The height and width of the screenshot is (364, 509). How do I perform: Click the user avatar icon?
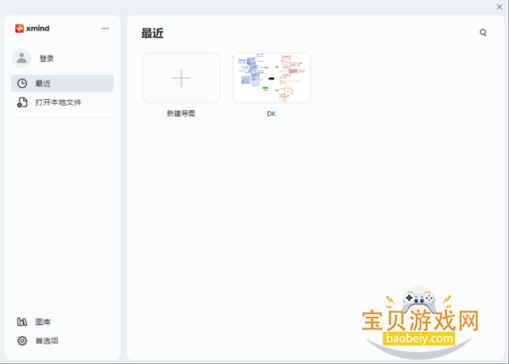(x=22, y=58)
